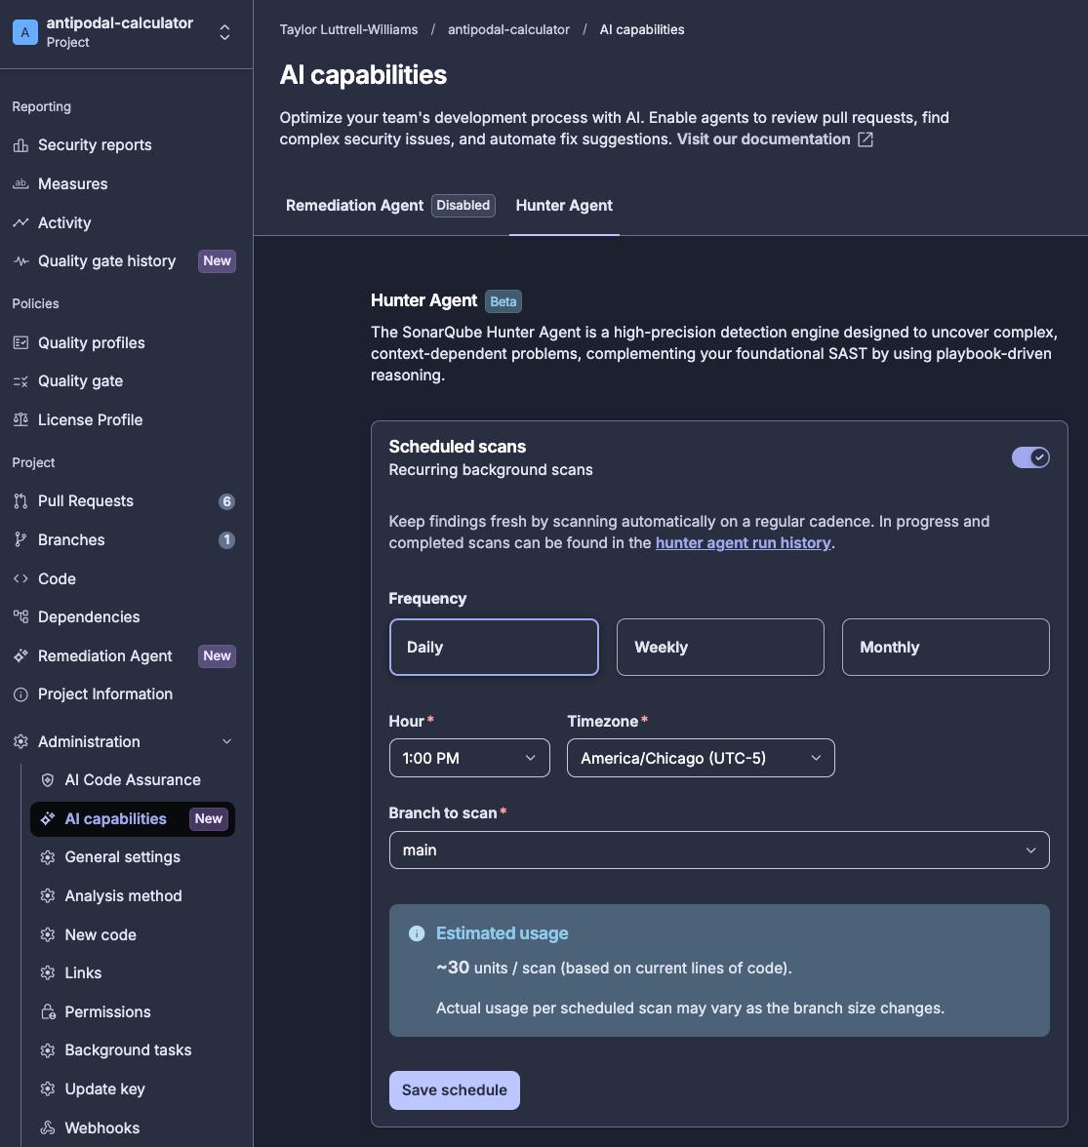Open the Timezone dropdown America/Chicago
Screen dimensions: 1088x1147
pyautogui.click(x=701, y=758)
